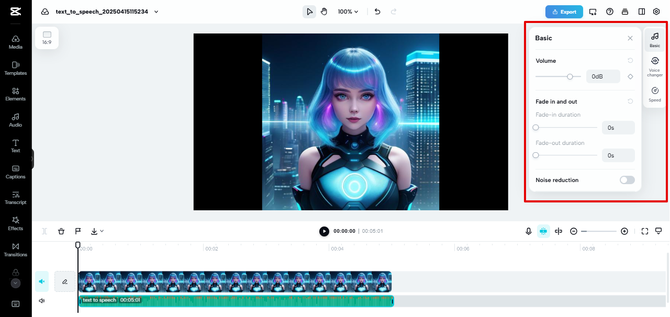This screenshot has width=670, height=317.
Task: Play the video preview
Action: pyautogui.click(x=324, y=231)
